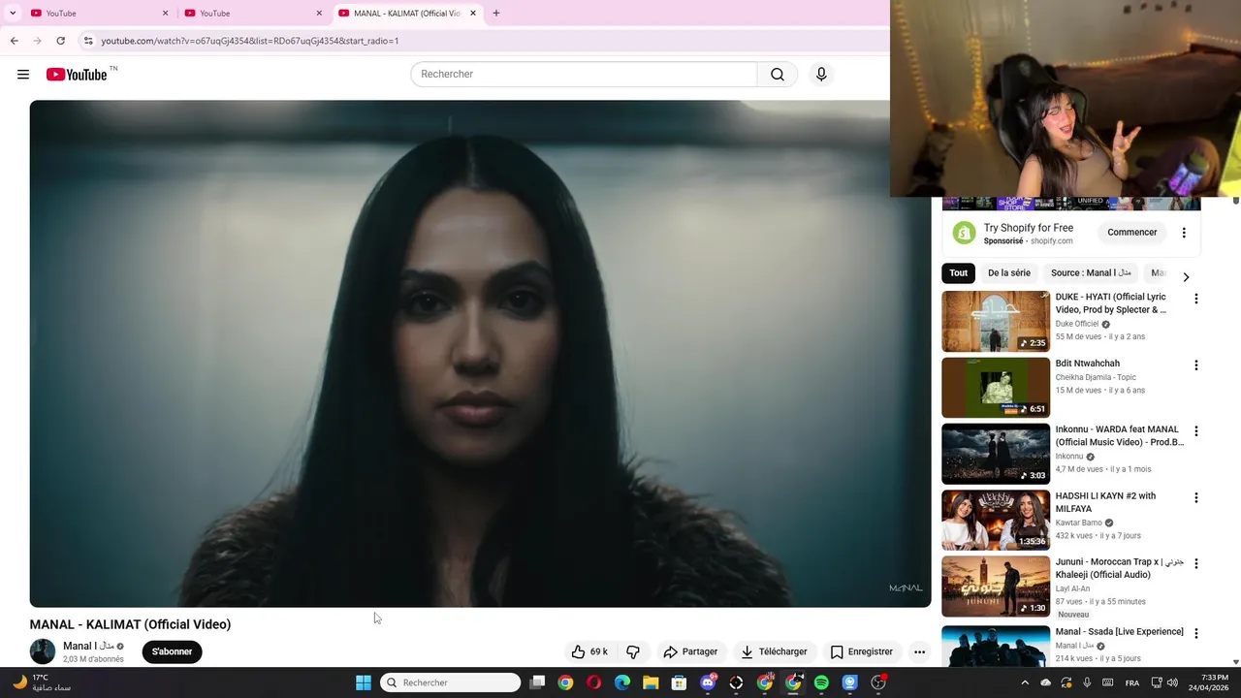Open Duke Officiel channel link
1241x698 pixels.
[x=1077, y=324]
